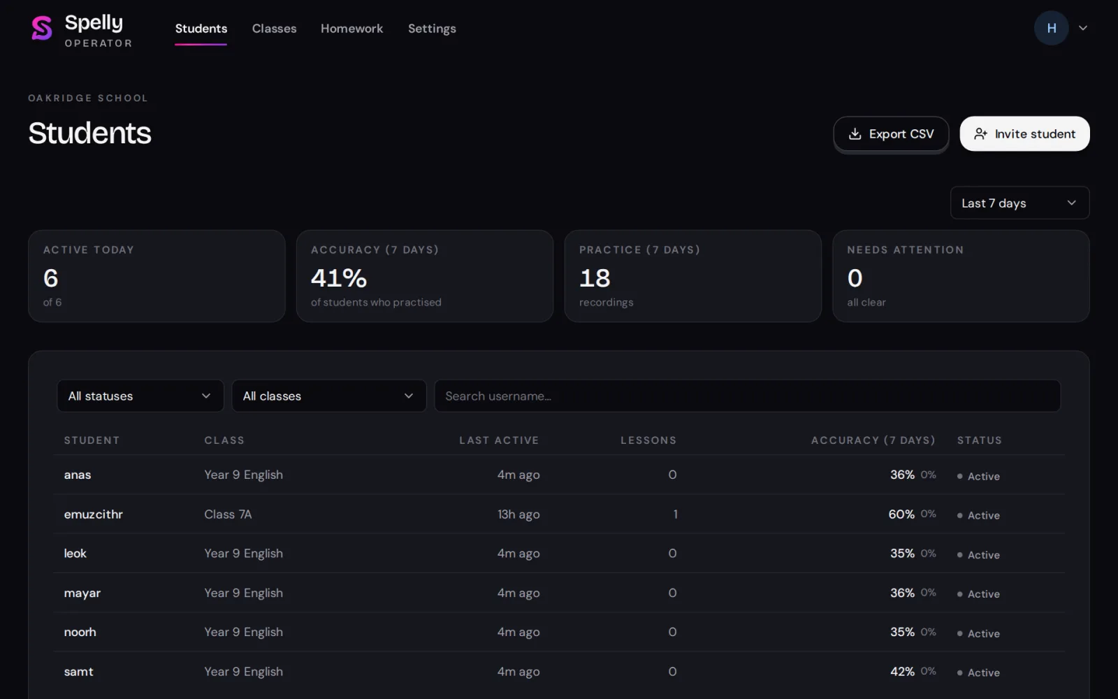Sort by the STATUS column header

pos(979,440)
